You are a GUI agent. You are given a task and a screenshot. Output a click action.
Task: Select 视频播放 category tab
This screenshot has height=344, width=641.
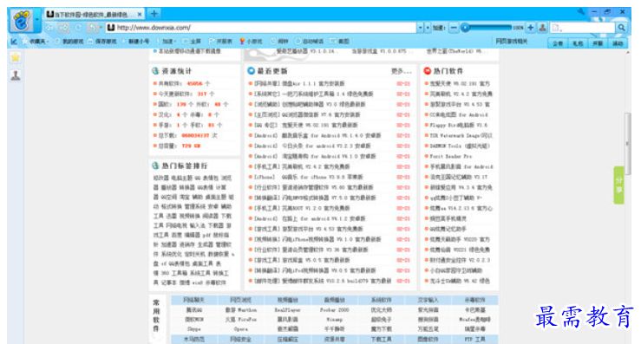click(x=287, y=301)
